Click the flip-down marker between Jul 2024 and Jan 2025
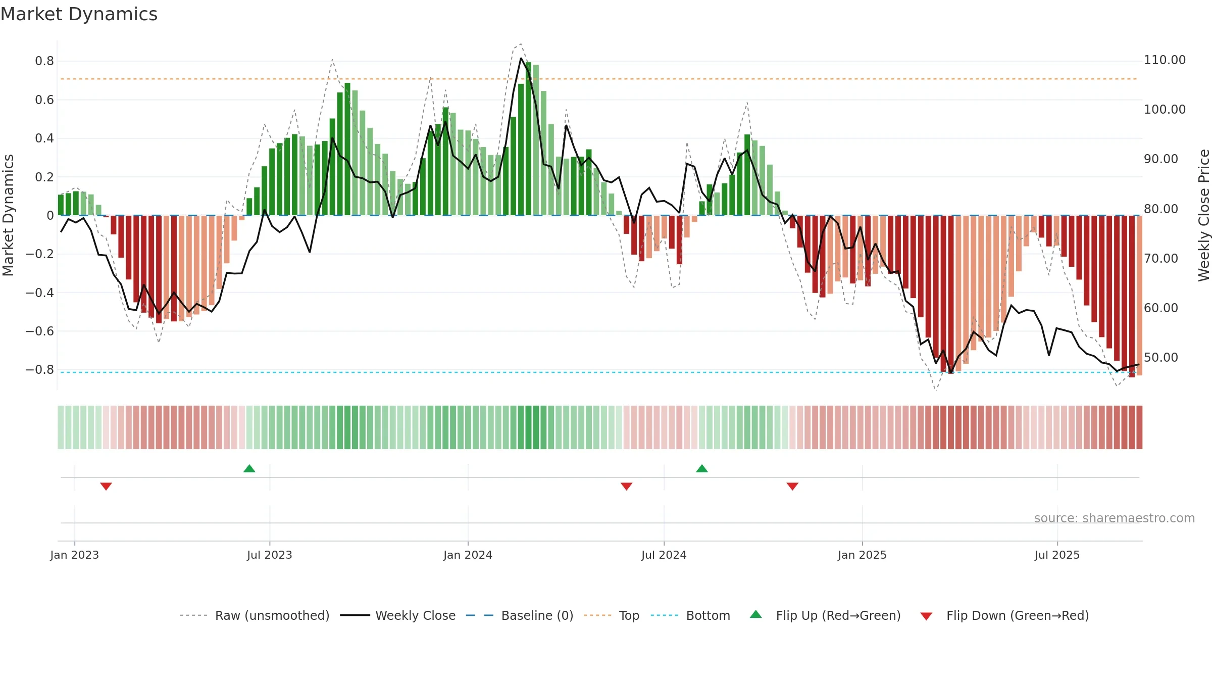The width and height of the screenshot is (1212, 682). point(792,486)
